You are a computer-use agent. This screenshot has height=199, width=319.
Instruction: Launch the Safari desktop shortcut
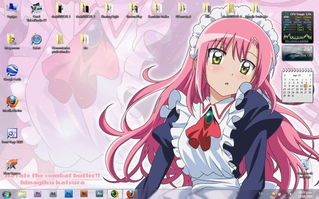(36, 41)
